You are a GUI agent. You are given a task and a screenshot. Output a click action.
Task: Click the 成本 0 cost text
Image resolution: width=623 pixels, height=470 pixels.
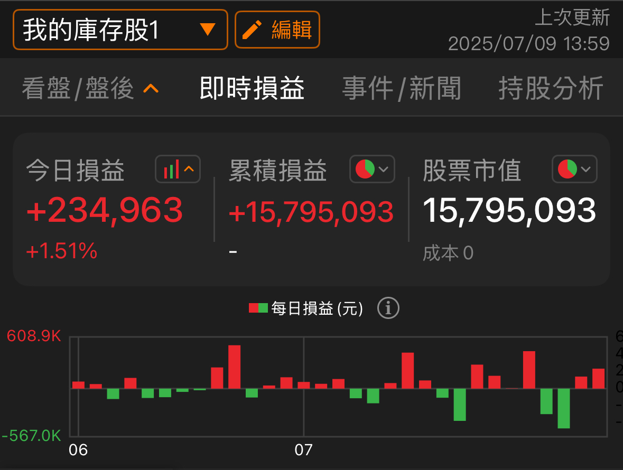[448, 253]
